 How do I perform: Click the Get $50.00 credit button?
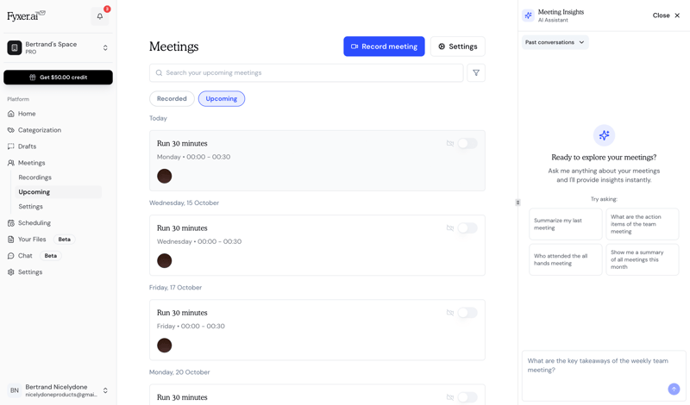[x=58, y=78]
